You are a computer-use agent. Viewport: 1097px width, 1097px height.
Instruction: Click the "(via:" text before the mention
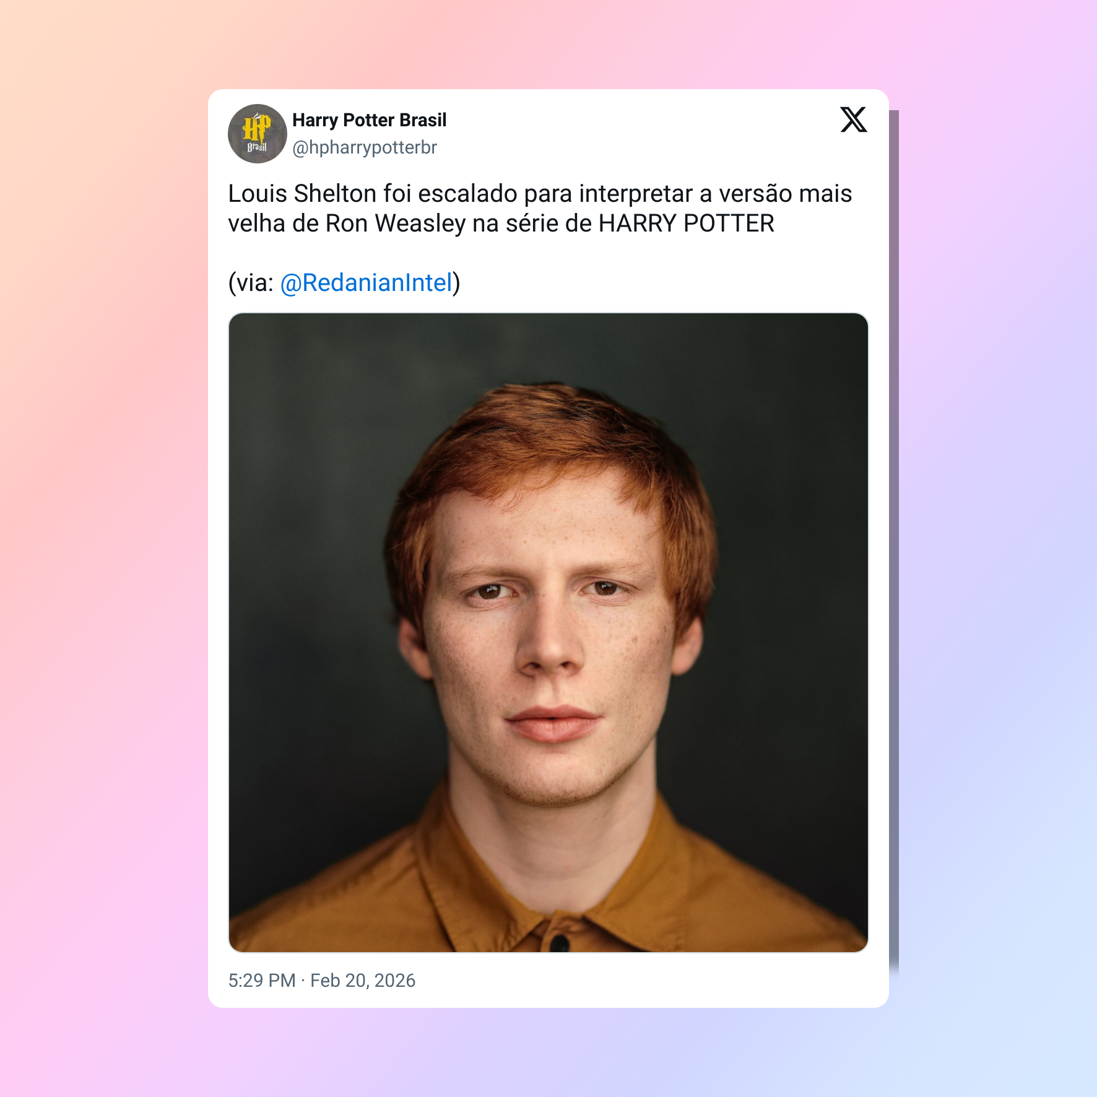pos(251,283)
